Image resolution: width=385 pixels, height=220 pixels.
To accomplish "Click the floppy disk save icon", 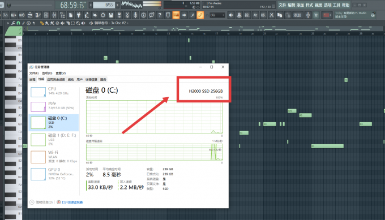I will click(x=111, y=15).
